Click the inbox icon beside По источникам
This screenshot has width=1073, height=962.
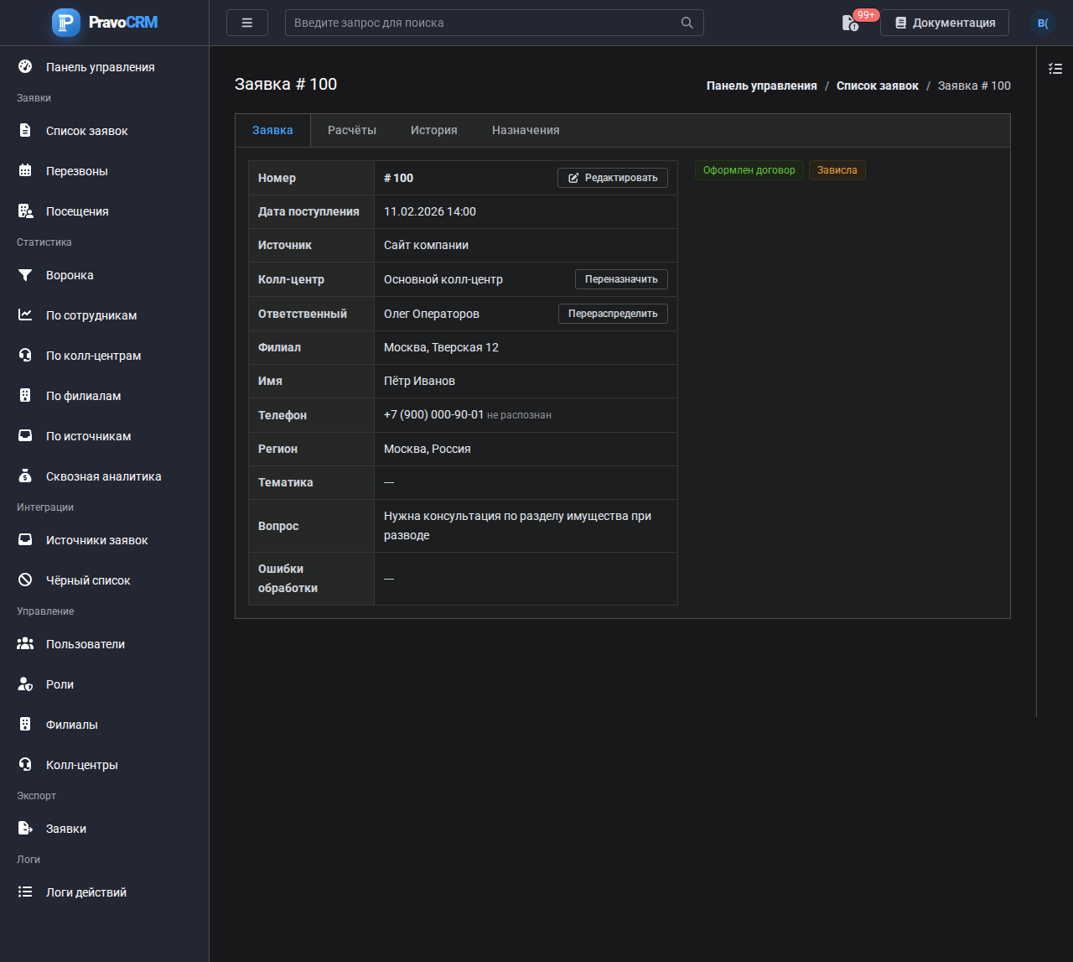(25, 436)
